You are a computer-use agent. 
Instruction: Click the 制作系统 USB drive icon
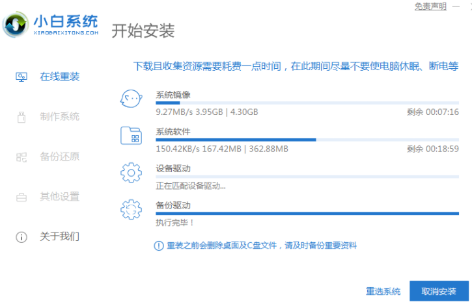21,117
